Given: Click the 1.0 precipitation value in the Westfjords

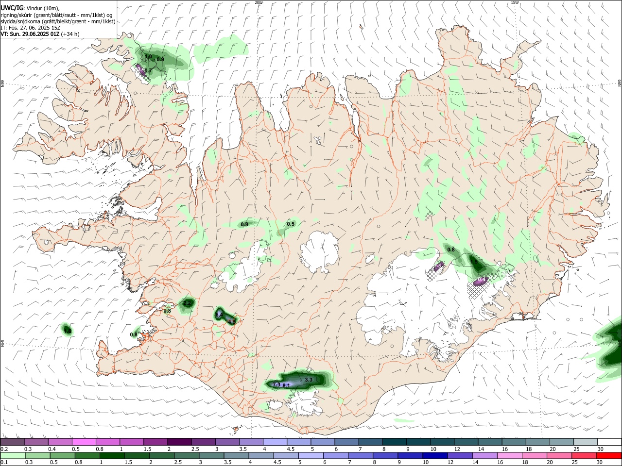Looking at the screenshot, I should tap(148, 57).
